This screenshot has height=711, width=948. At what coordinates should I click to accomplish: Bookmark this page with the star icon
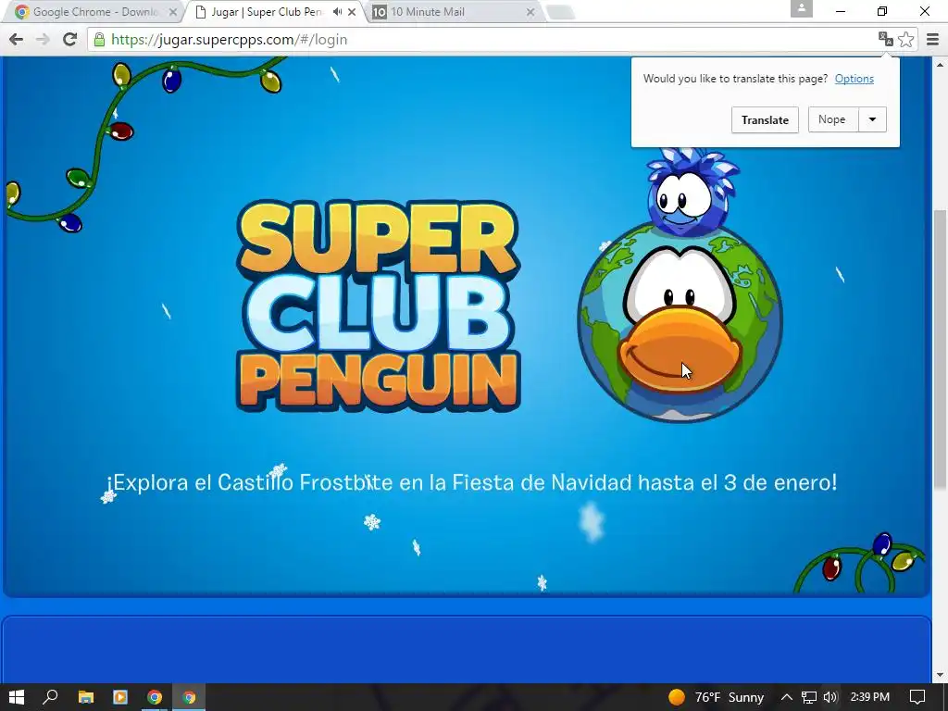(x=905, y=39)
